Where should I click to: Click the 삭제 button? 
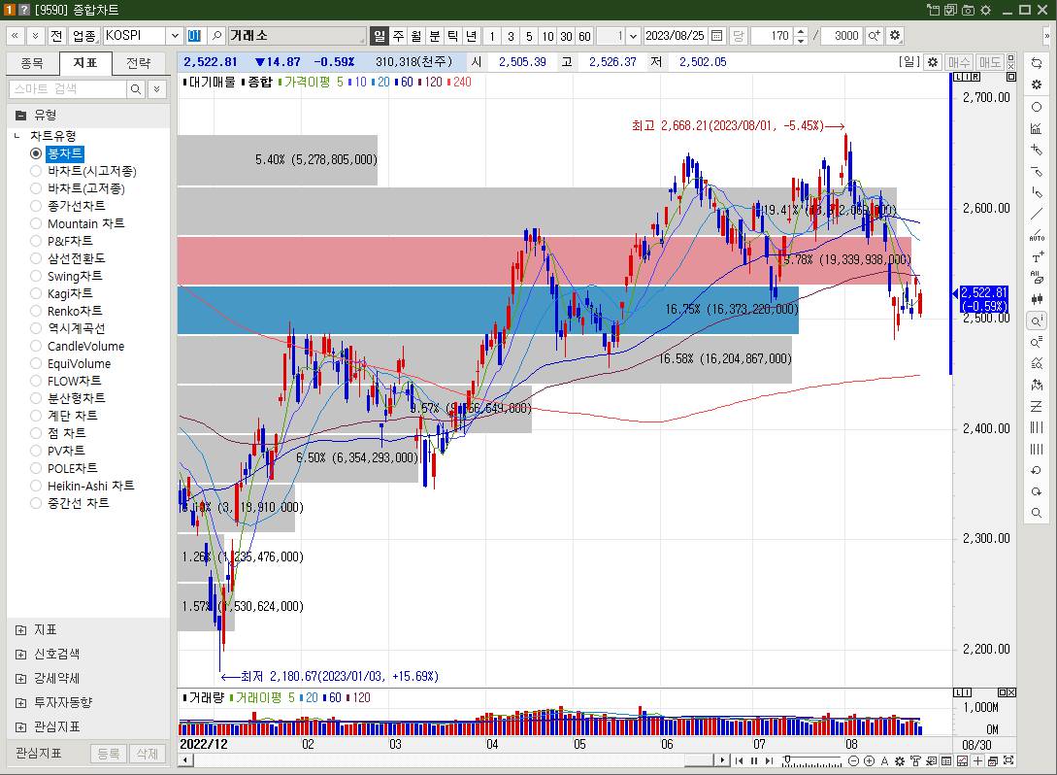(147, 754)
